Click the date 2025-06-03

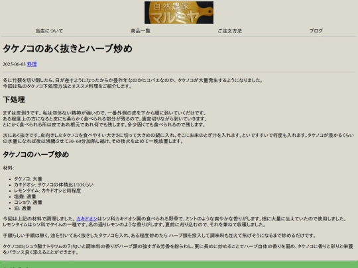tap(14, 64)
